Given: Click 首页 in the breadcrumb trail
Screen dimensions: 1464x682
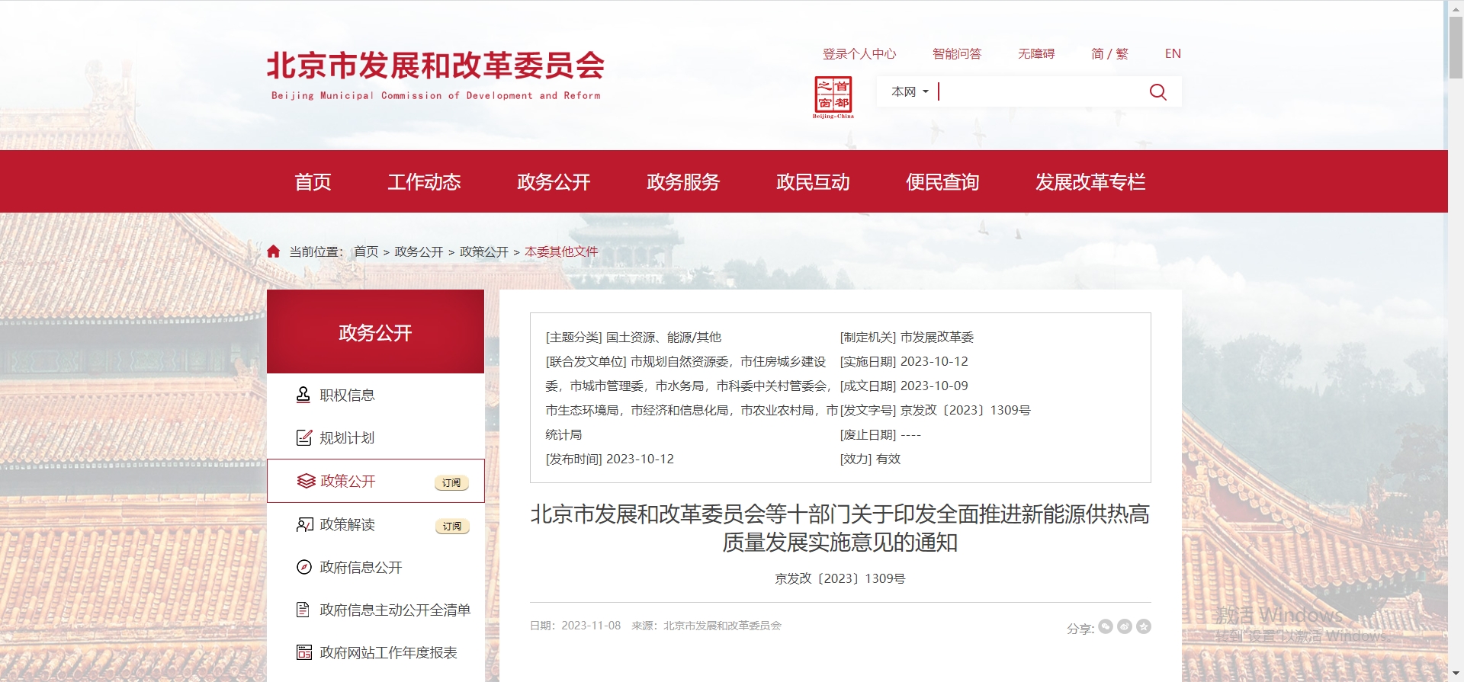Looking at the screenshot, I should pyautogui.click(x=366, y=251).
